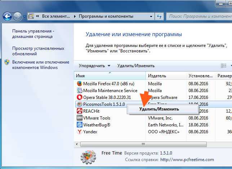Image resolution: width=232 pixels, height=169 pixels.
Task: Open 'Панель управления - домашняя страница' link
Action: coord(33,34)
